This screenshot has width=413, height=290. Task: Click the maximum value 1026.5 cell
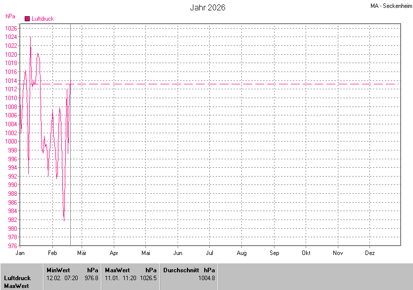coord(148,278)
